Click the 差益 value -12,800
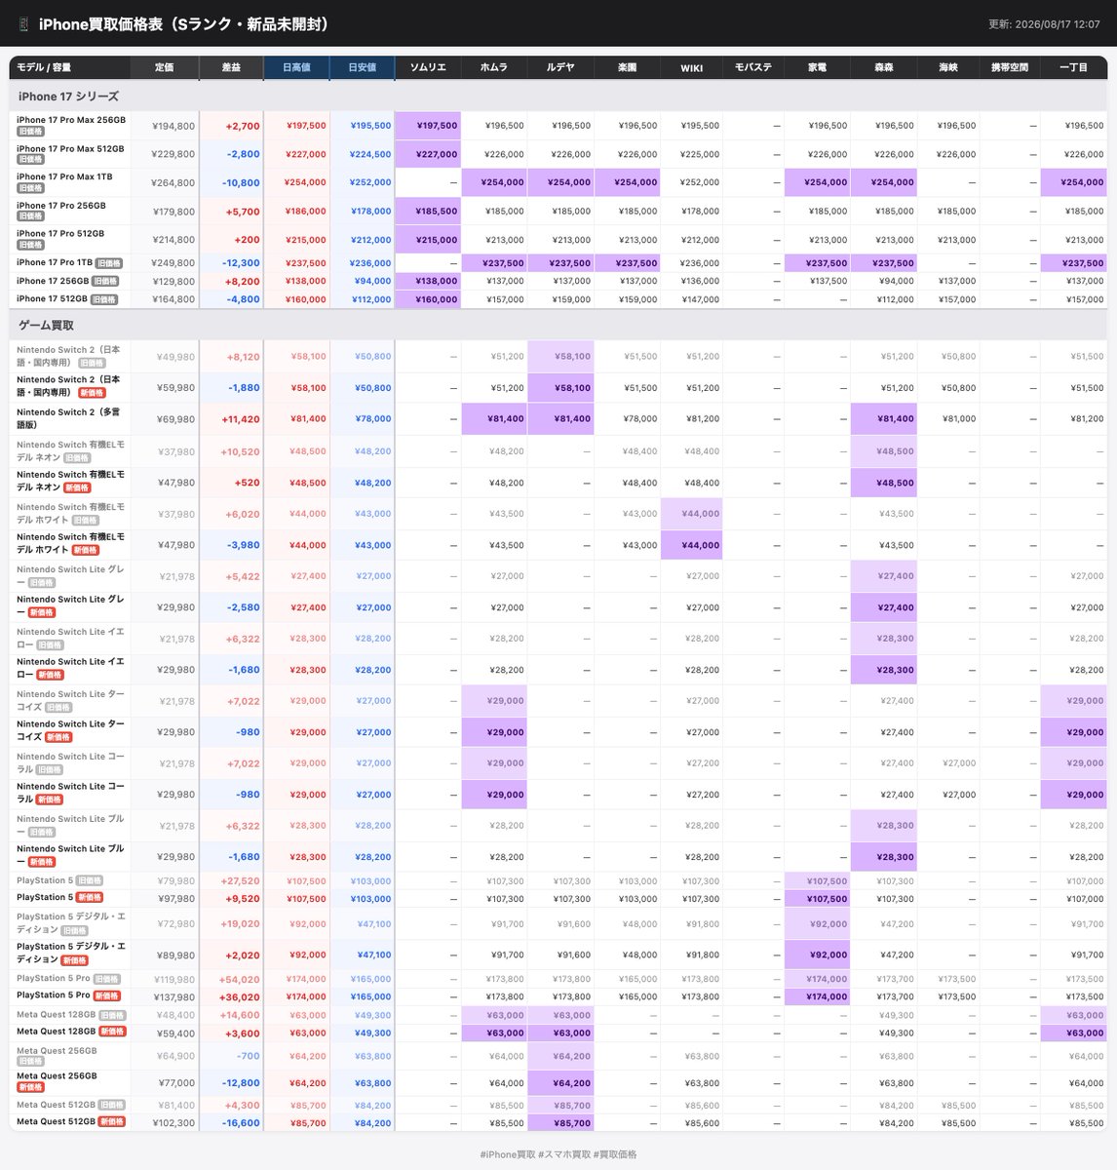The height and width of the screenshot is (1170, 1117). [242, 1083]
